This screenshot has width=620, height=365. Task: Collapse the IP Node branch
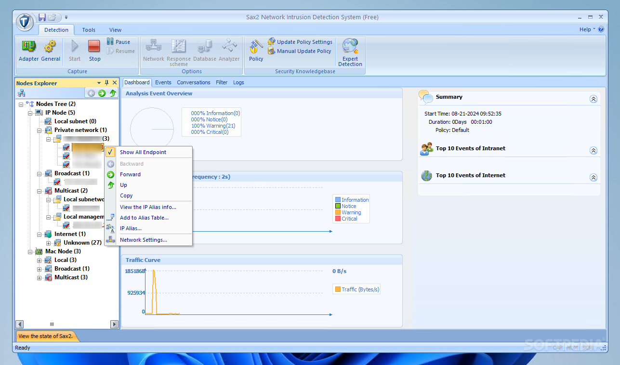click(x=30, y=113)
